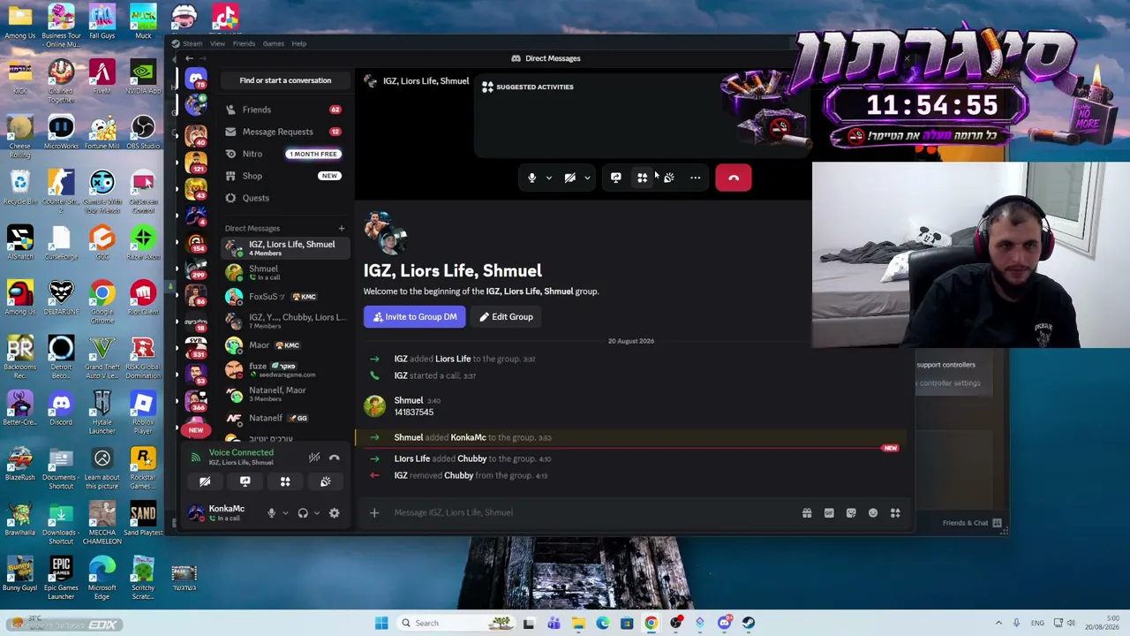The width and height of the screenshot is (1130, 636).
Task: Create a new DM with the plus icon
Action: pyautogui.click(x=342, y=228)
